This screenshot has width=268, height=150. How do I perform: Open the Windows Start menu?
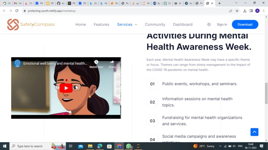coord(5,146)
